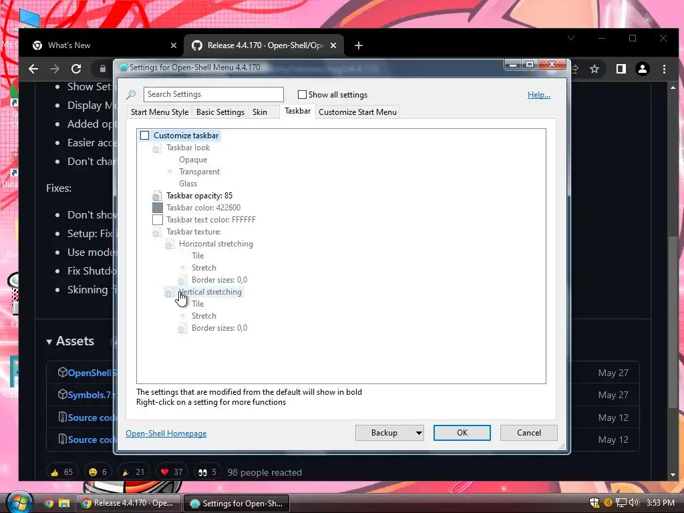This screenshot has width=684, height=513.
Task: Open the Backup button dropdown arrow
Action: coord(419,433)
